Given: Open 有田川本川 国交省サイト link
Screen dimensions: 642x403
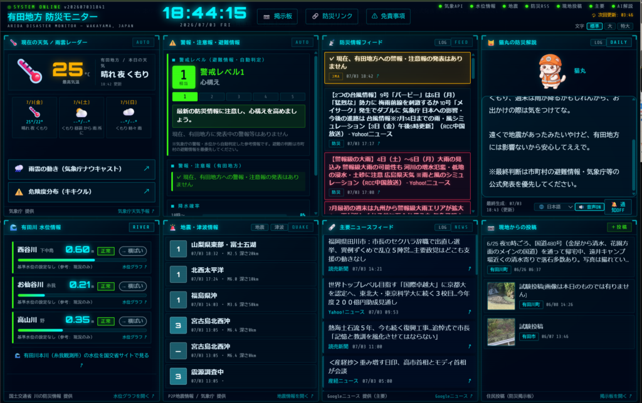Looking at the screenshot, I should 82,359.
